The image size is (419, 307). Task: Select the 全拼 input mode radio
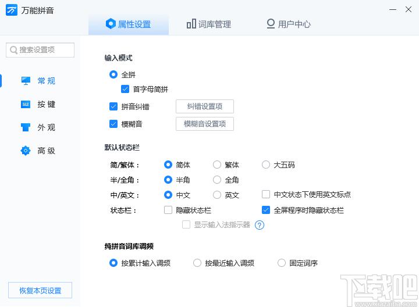113,74
